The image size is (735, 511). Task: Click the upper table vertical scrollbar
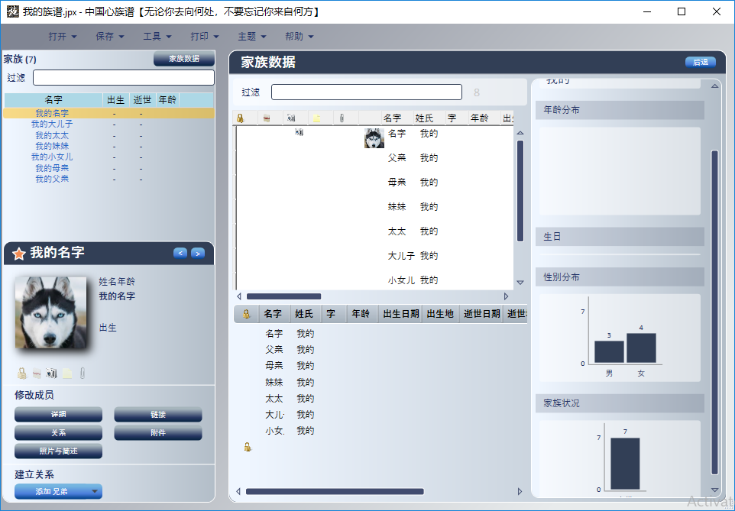pos(520,191)
